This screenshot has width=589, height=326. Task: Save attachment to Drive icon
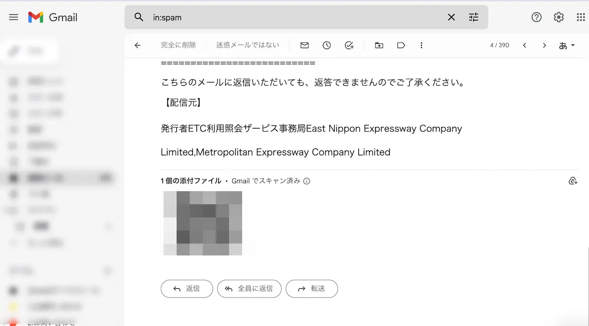[x=573, y=181]
